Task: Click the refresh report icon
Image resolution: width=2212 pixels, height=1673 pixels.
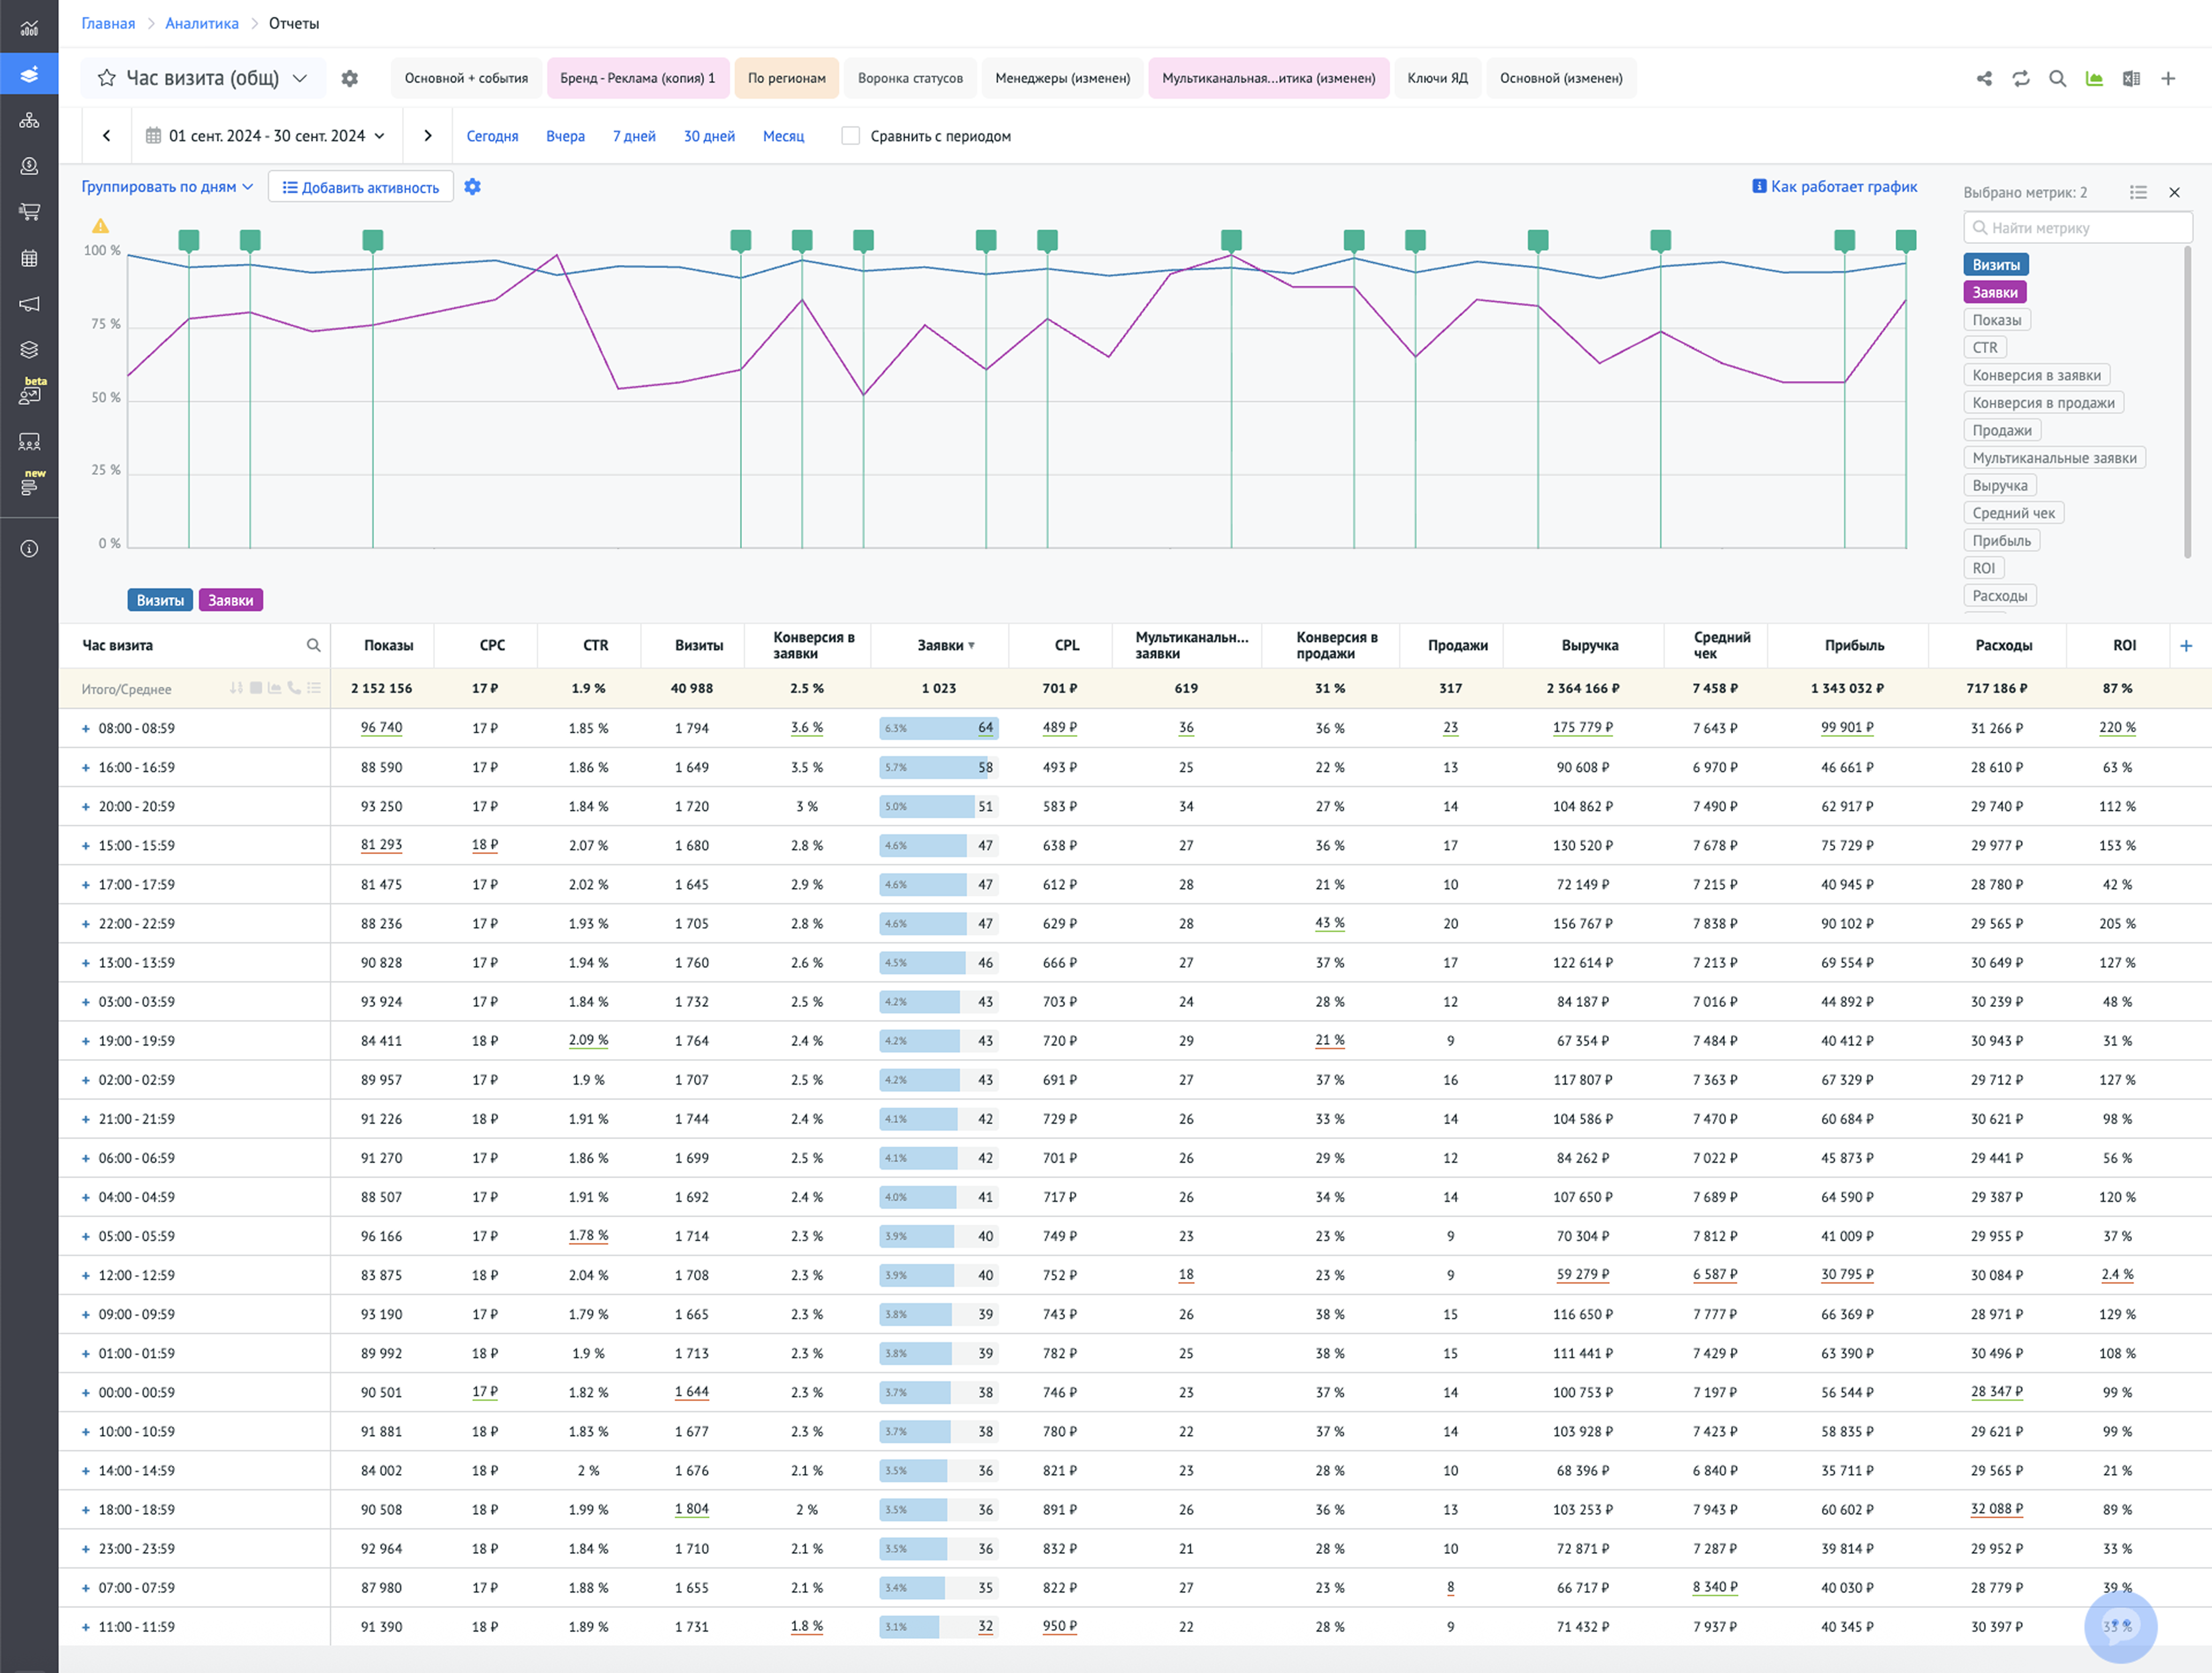Action: click(2021, 78)
